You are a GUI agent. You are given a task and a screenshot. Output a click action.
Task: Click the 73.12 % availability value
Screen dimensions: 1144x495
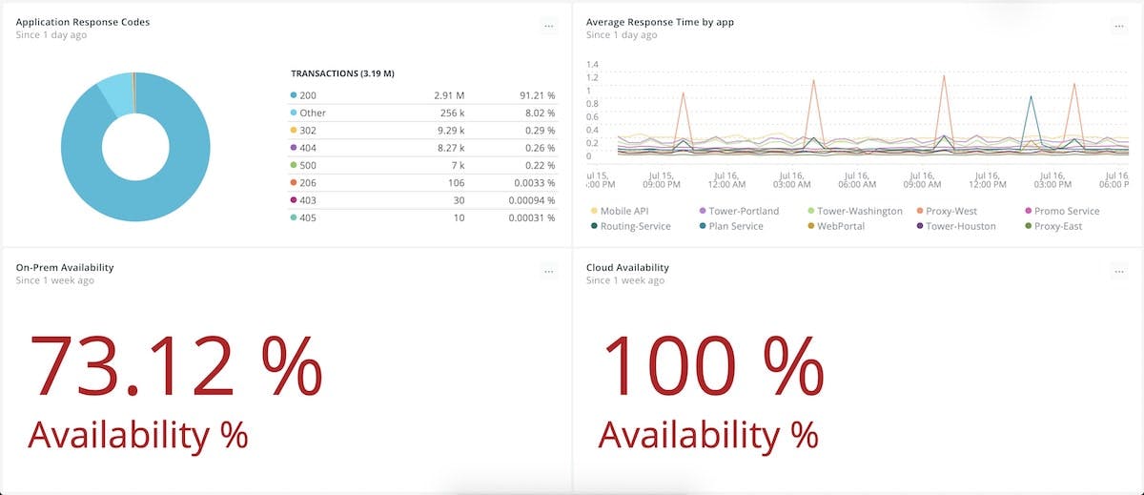click(x=176, y=366)
